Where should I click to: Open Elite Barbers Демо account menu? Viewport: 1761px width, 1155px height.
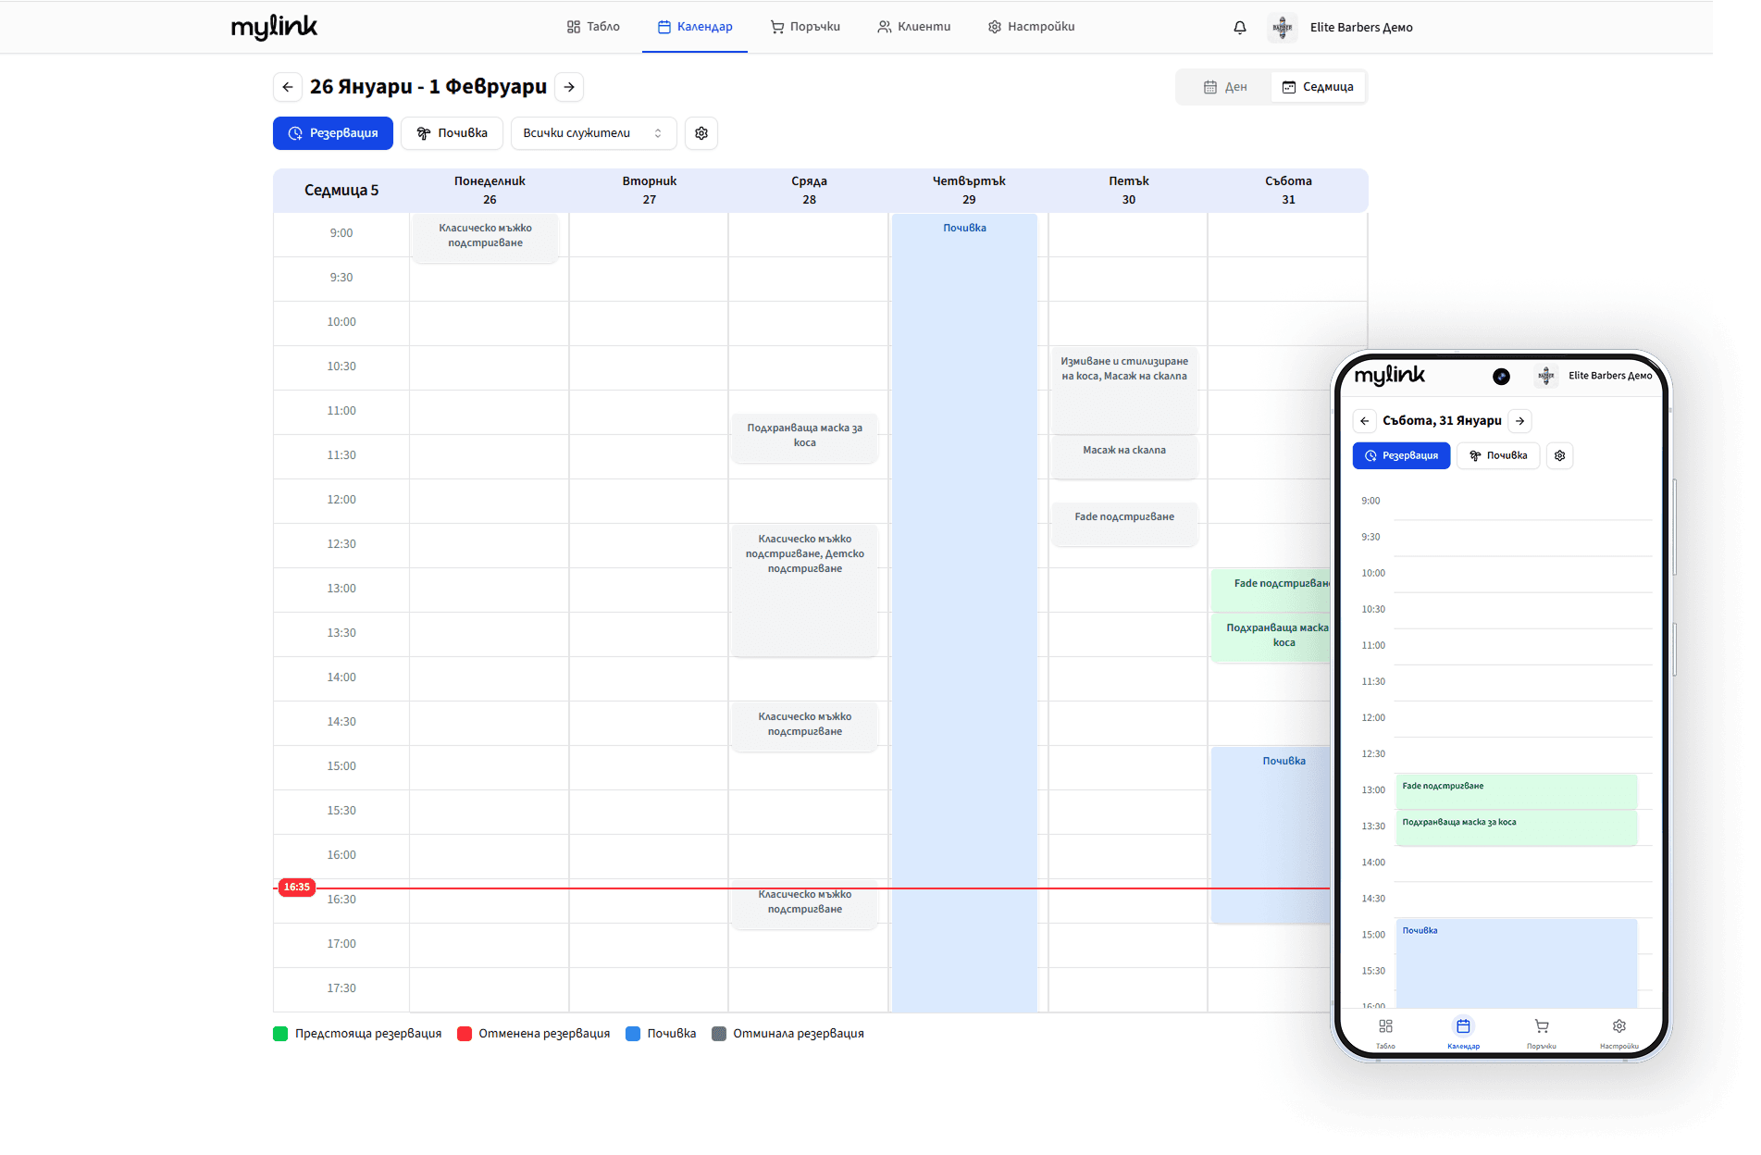click(1361, 27)
